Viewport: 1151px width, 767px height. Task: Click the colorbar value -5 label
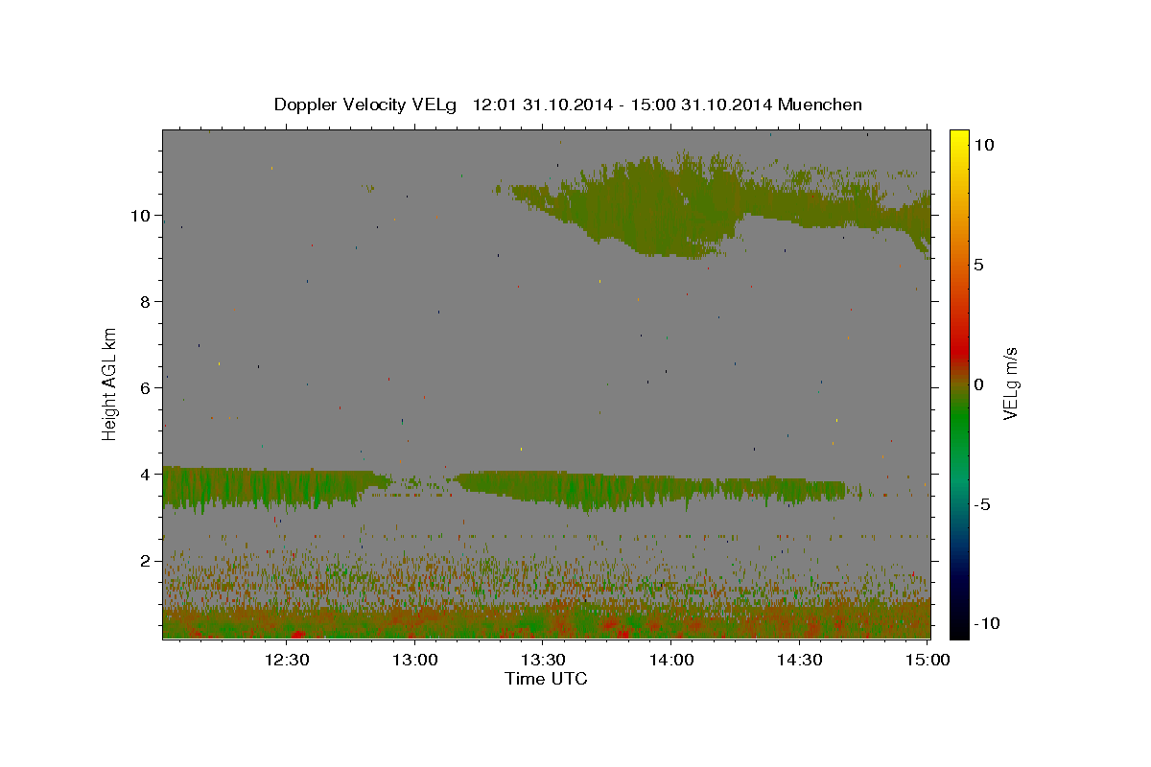click(982, 504)
